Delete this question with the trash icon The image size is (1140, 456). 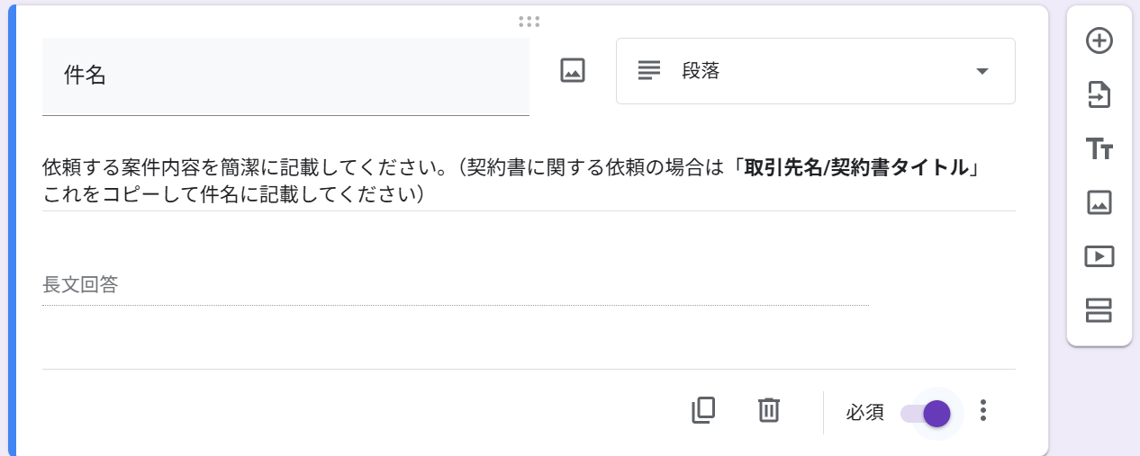(x=768, y=410)
